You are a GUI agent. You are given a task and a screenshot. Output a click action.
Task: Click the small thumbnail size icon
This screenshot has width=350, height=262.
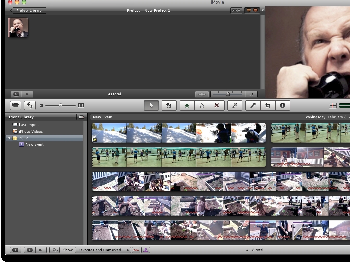point(41,106)
